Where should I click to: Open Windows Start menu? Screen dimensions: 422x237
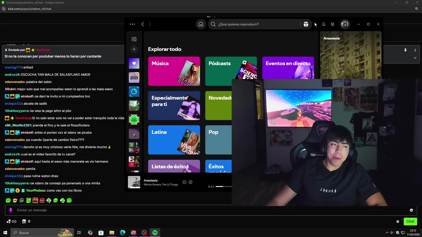[x=5, y=233]
